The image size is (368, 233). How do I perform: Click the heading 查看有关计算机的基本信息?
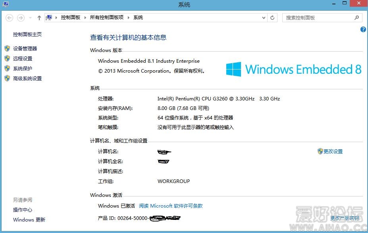[128, 38]
